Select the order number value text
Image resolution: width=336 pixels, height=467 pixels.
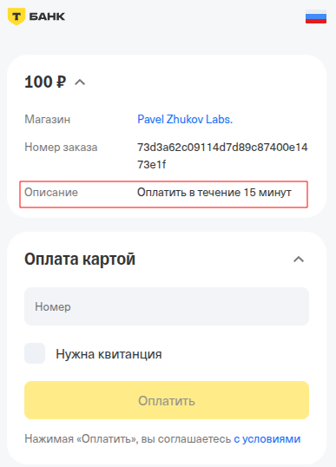222,155
